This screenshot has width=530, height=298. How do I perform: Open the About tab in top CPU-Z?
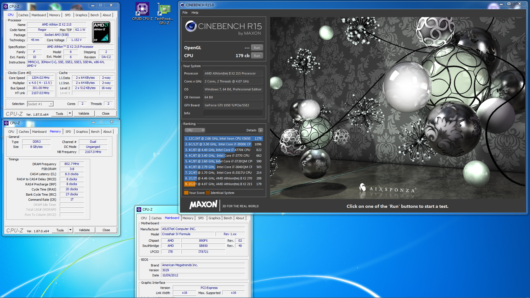[107, 15]
